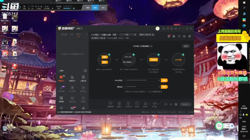
Task: Click the upper orange copy button in step 1
Action: tap(105, 57)
